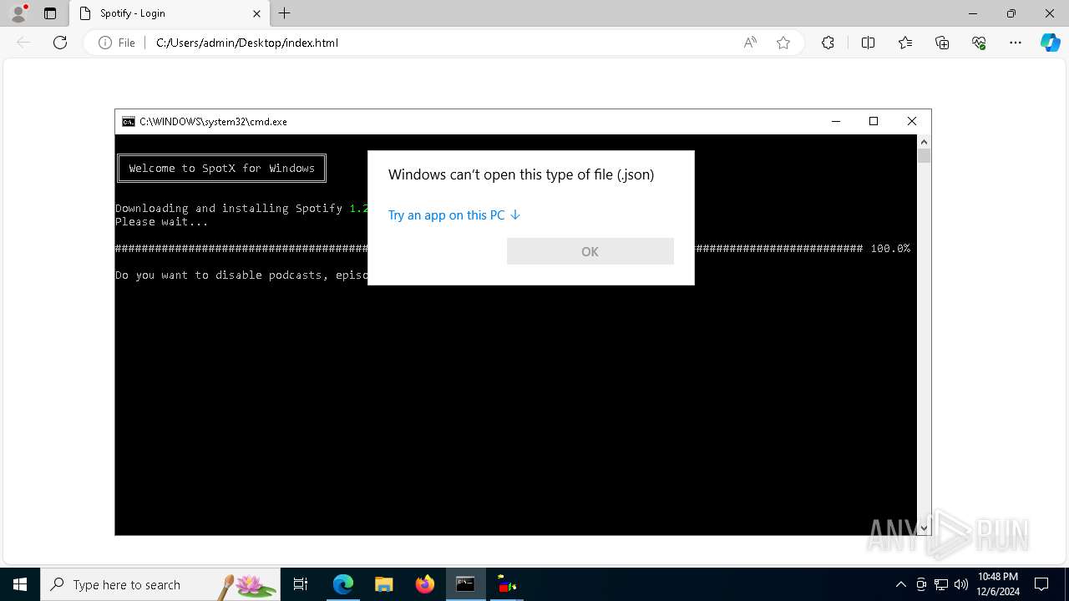The height and width of the screenshot is (601, 1069).
Task: Toggle the split screen icon
Action: (868, 43)
